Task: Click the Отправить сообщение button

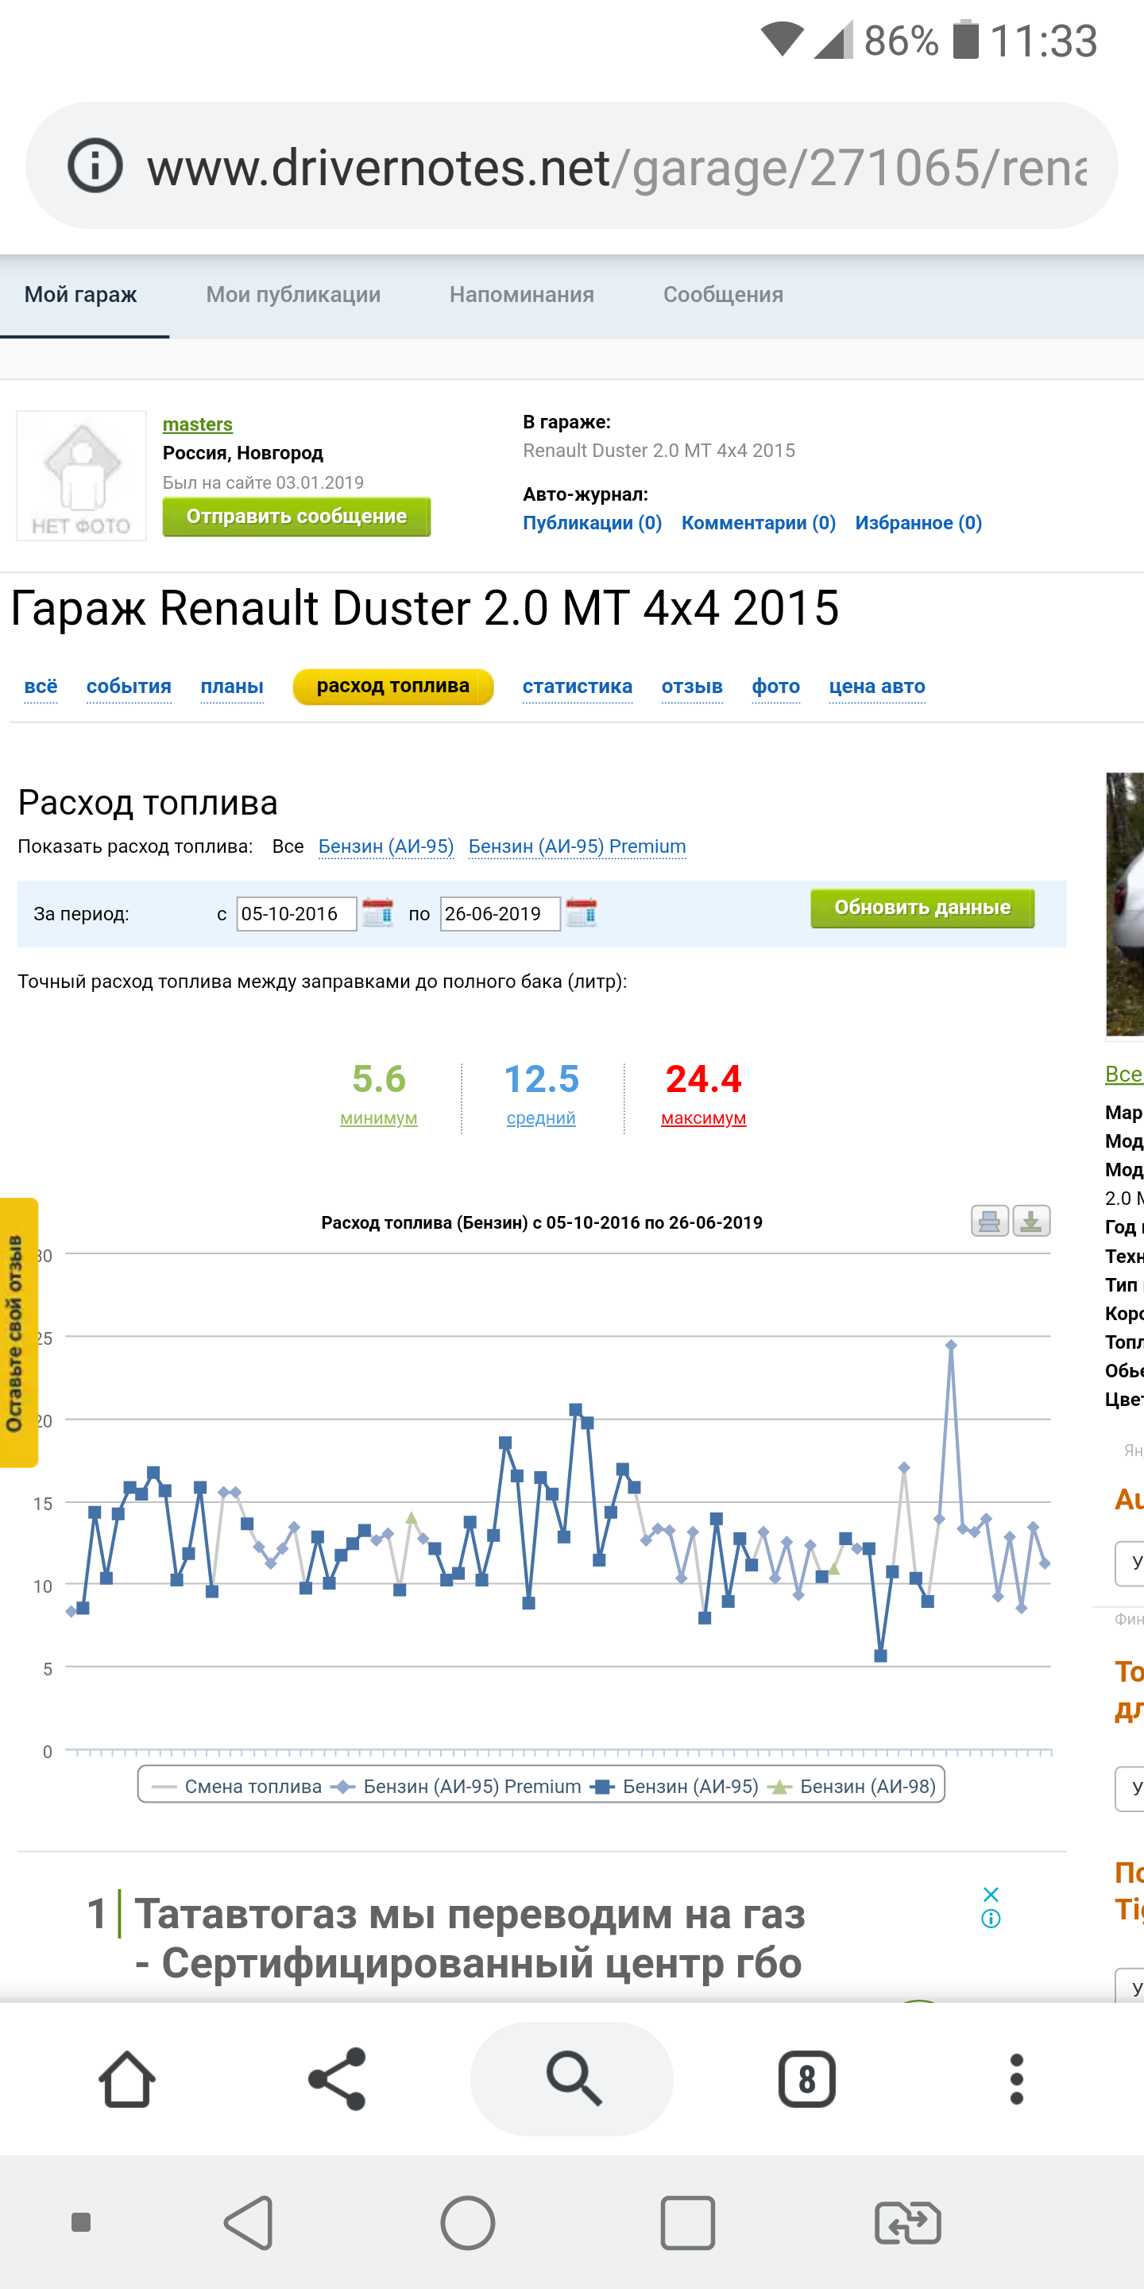Action: (x=296, y=517)
